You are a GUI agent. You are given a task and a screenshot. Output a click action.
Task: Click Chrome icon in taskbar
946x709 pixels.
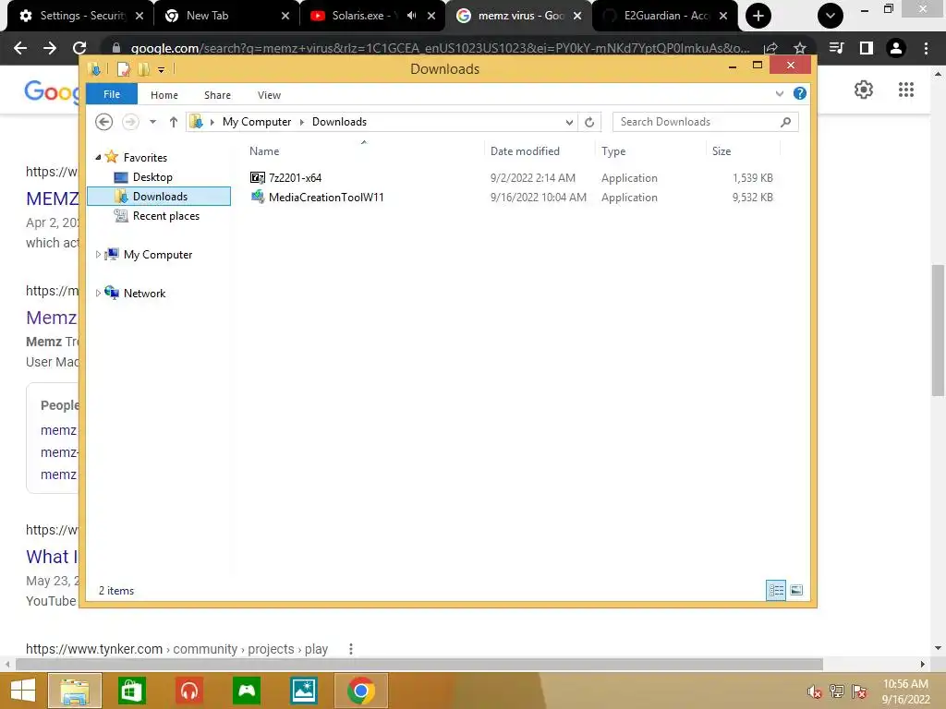click(x=361, y=691)
